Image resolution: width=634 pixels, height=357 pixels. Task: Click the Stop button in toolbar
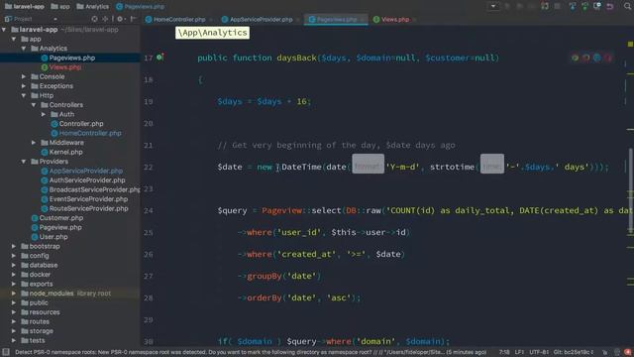tap(557, 6)
